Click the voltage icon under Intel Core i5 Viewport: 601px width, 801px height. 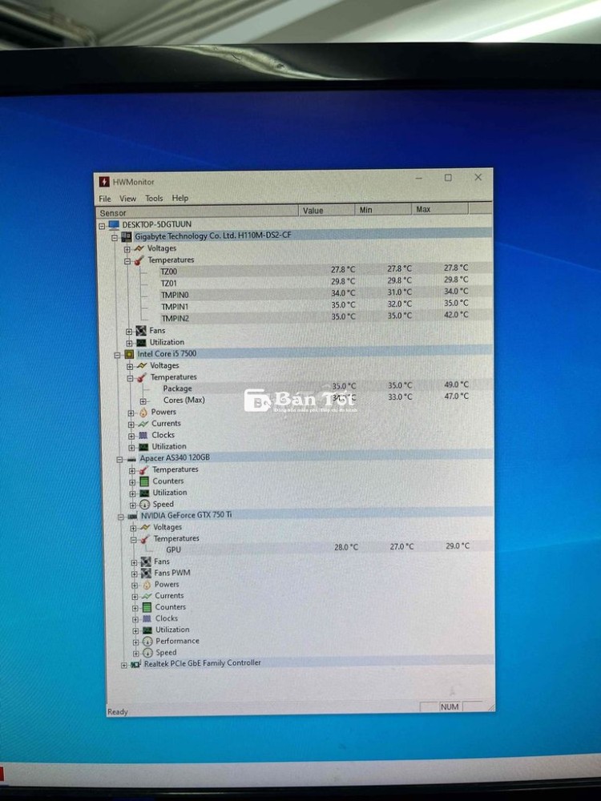[142, 366]
